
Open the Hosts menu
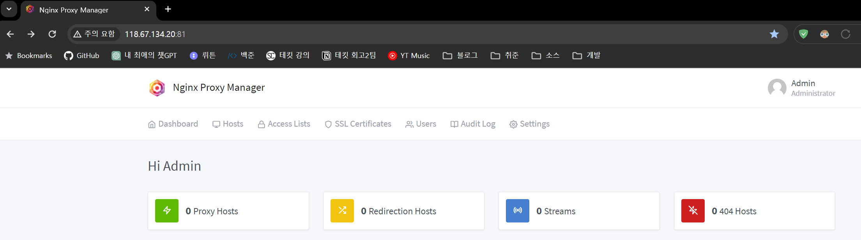coord(228,124)
